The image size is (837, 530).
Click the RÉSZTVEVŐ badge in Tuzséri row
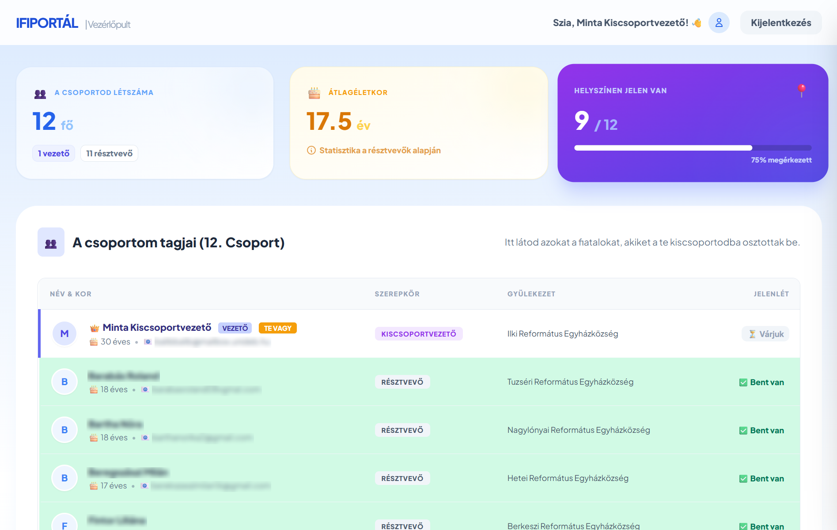(402, 382)
